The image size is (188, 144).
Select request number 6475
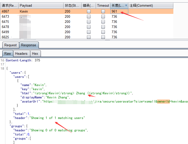coord(5,22)
